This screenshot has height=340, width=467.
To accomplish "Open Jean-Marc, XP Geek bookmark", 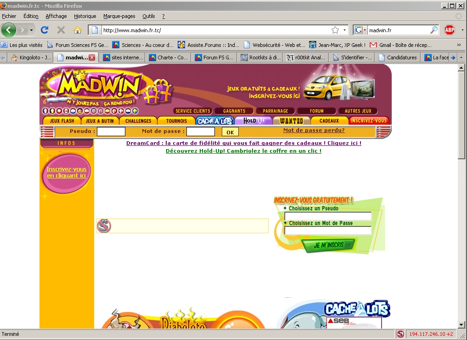I will [338, 45].
